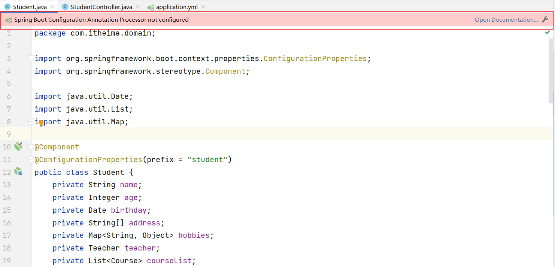This screenshot has height=267, width=555.
Task: Click the yellow lightbulb quick-fix icon
Action: click(41, 123)
